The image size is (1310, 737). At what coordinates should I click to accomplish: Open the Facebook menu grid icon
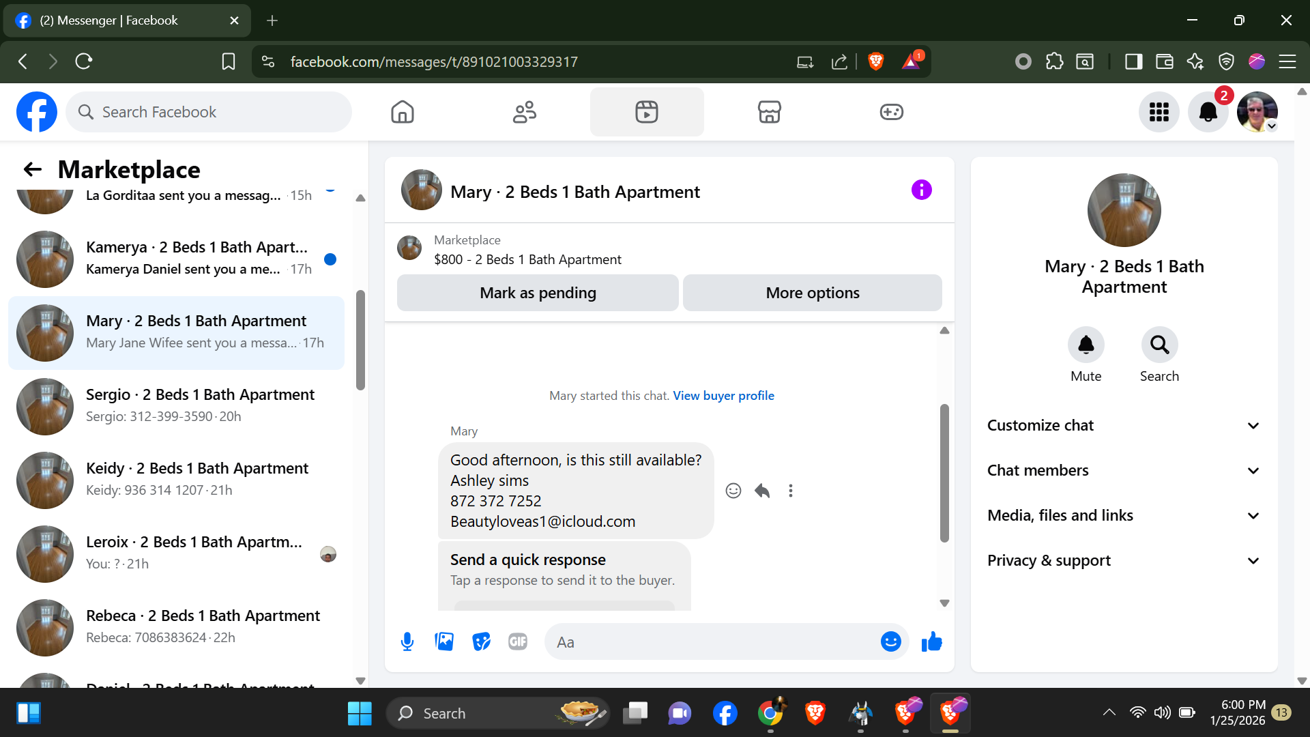1159,112
